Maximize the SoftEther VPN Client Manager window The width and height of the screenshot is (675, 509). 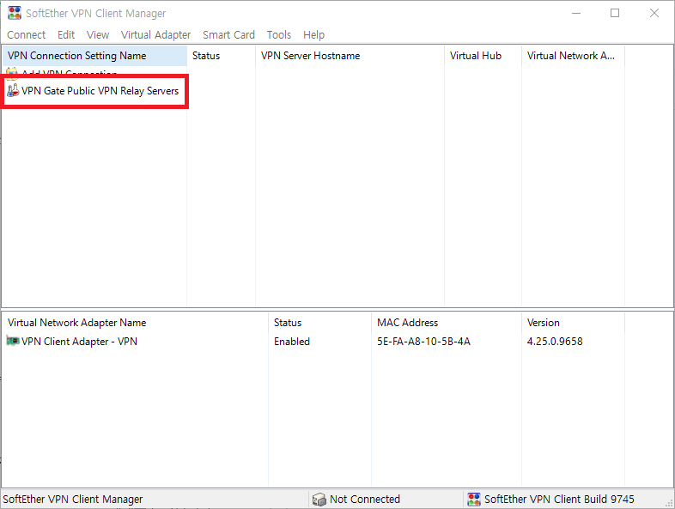point(615,14)
